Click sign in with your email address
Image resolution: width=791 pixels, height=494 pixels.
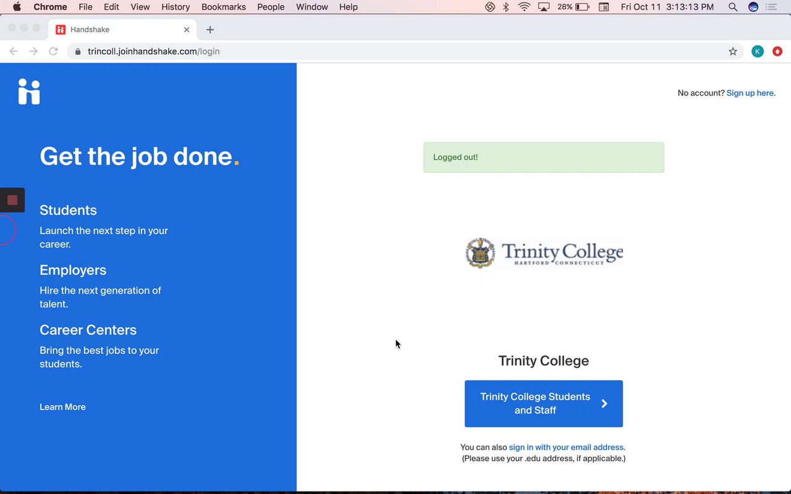[567, 447]
